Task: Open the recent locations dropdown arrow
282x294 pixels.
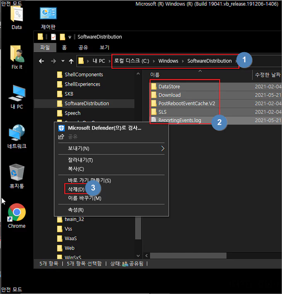Action: tap(63, 61)
